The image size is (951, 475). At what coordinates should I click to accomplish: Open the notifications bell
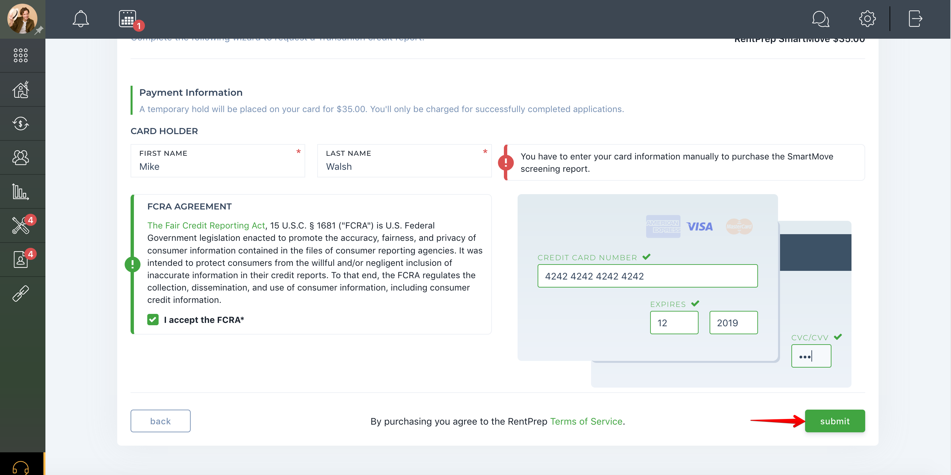coord(80,18)
